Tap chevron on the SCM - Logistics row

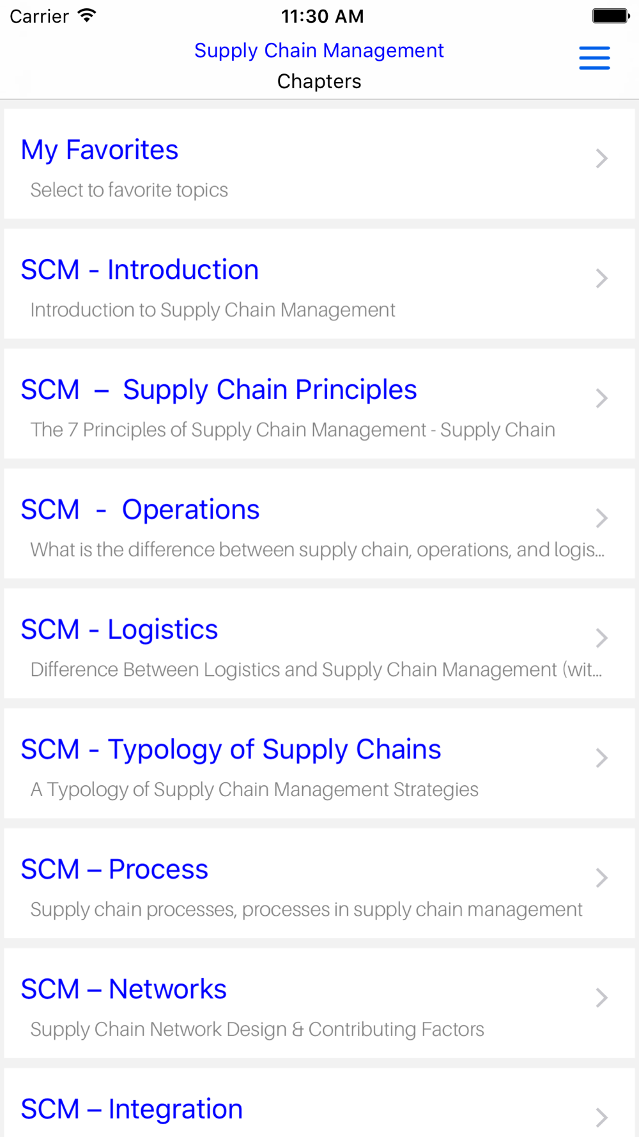tap(601, 638)
